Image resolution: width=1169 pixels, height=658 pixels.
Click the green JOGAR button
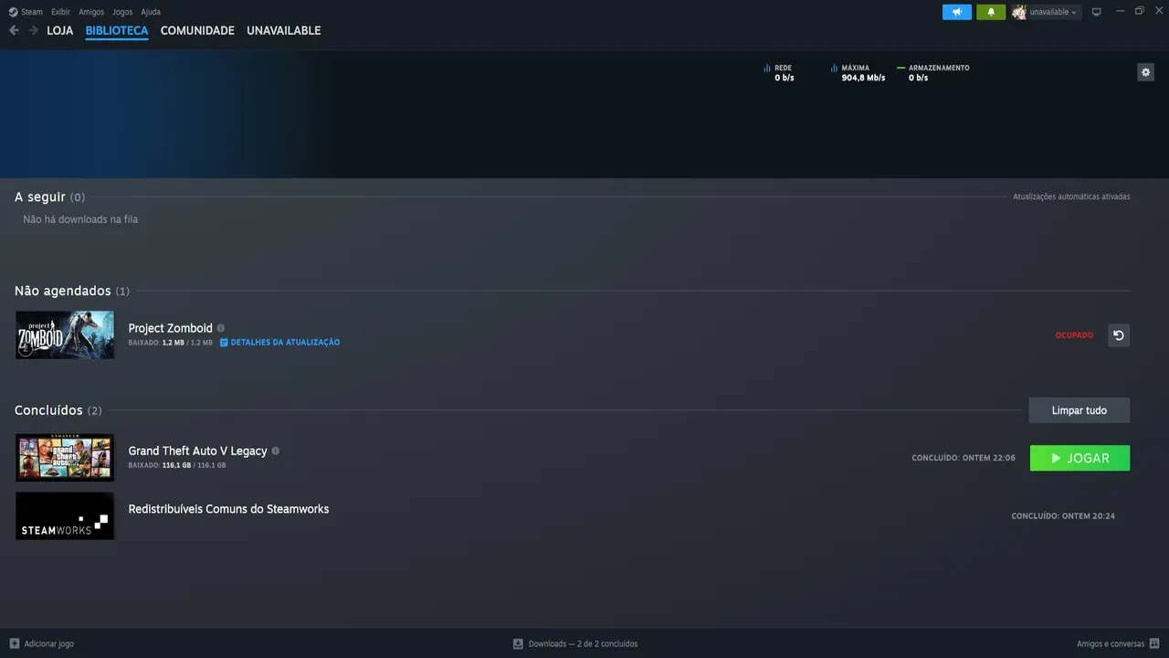coord(1079,458)
